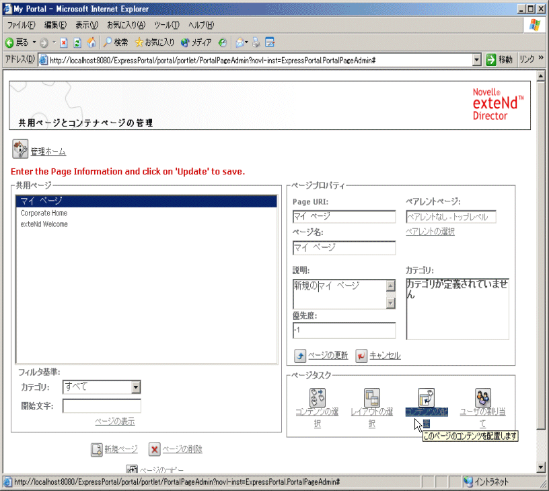The width and height of the screenshot is (549, 491).
Task: Click the Print toolbar icon
Action: (256, 42)
